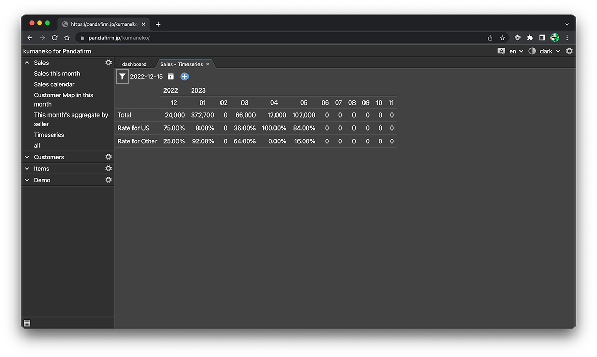This screenshot has height=357, width=597.
Task: Click the blue plus add button
Action: (184, 77)
